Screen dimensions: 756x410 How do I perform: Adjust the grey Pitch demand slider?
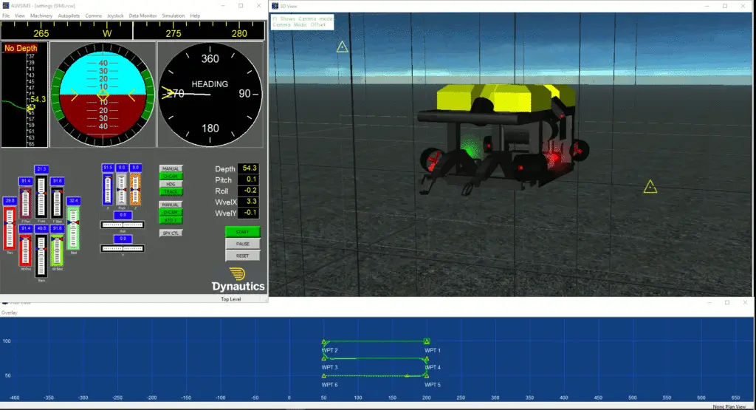tap(122, 189)
